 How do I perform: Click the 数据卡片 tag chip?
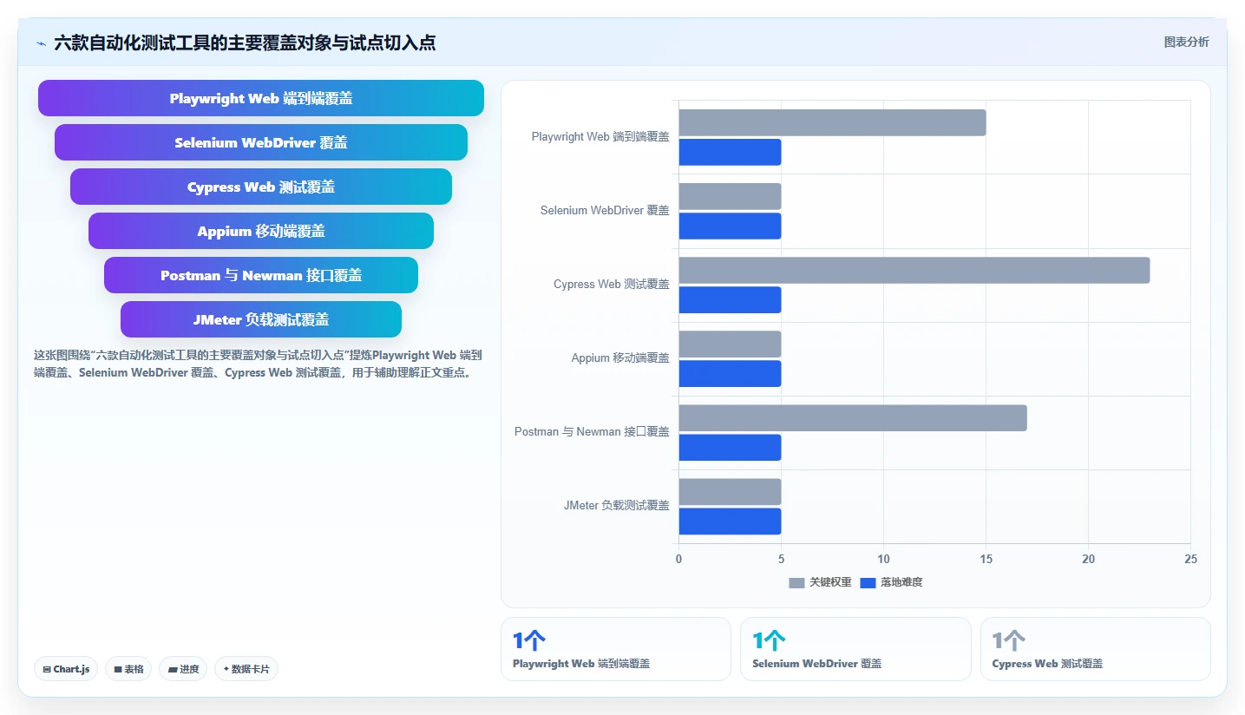click(x=246, y=669)
